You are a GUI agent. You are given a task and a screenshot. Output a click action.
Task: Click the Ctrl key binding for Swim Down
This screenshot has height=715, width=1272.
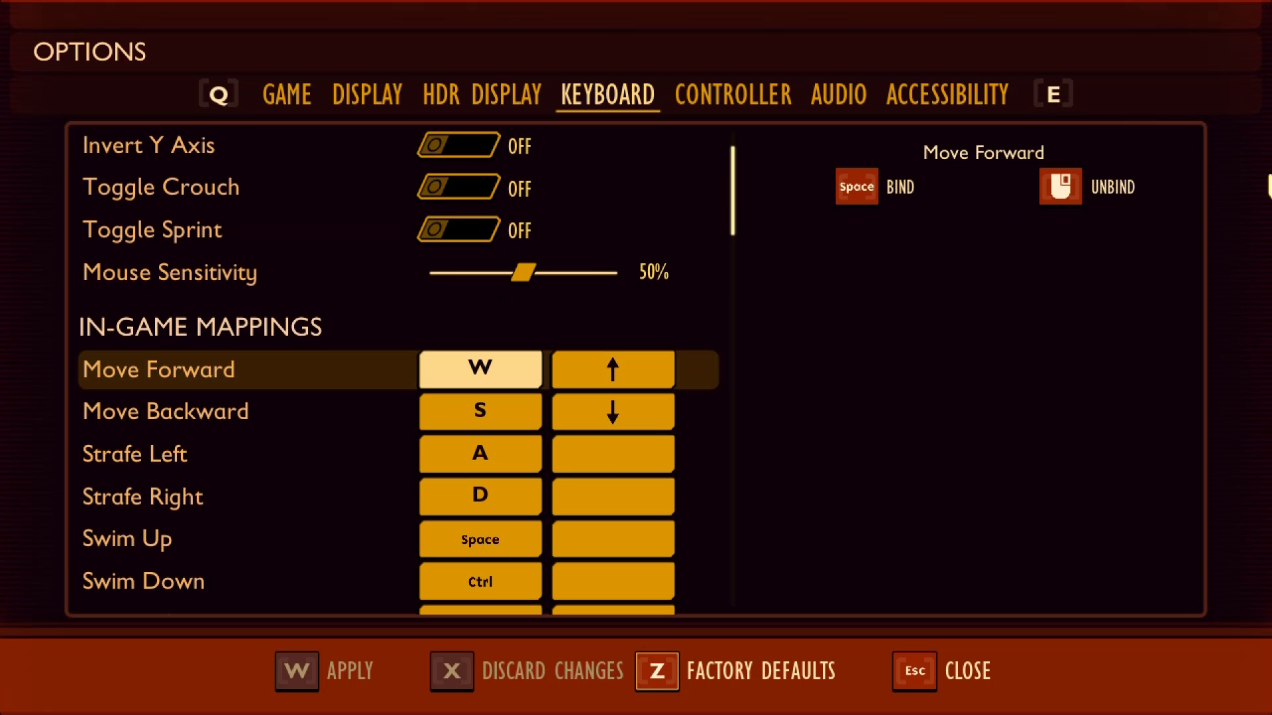coord(480,581)
